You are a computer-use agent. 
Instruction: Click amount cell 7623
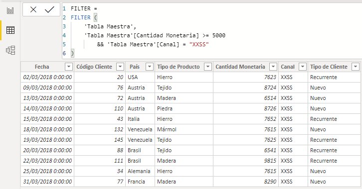246,78
